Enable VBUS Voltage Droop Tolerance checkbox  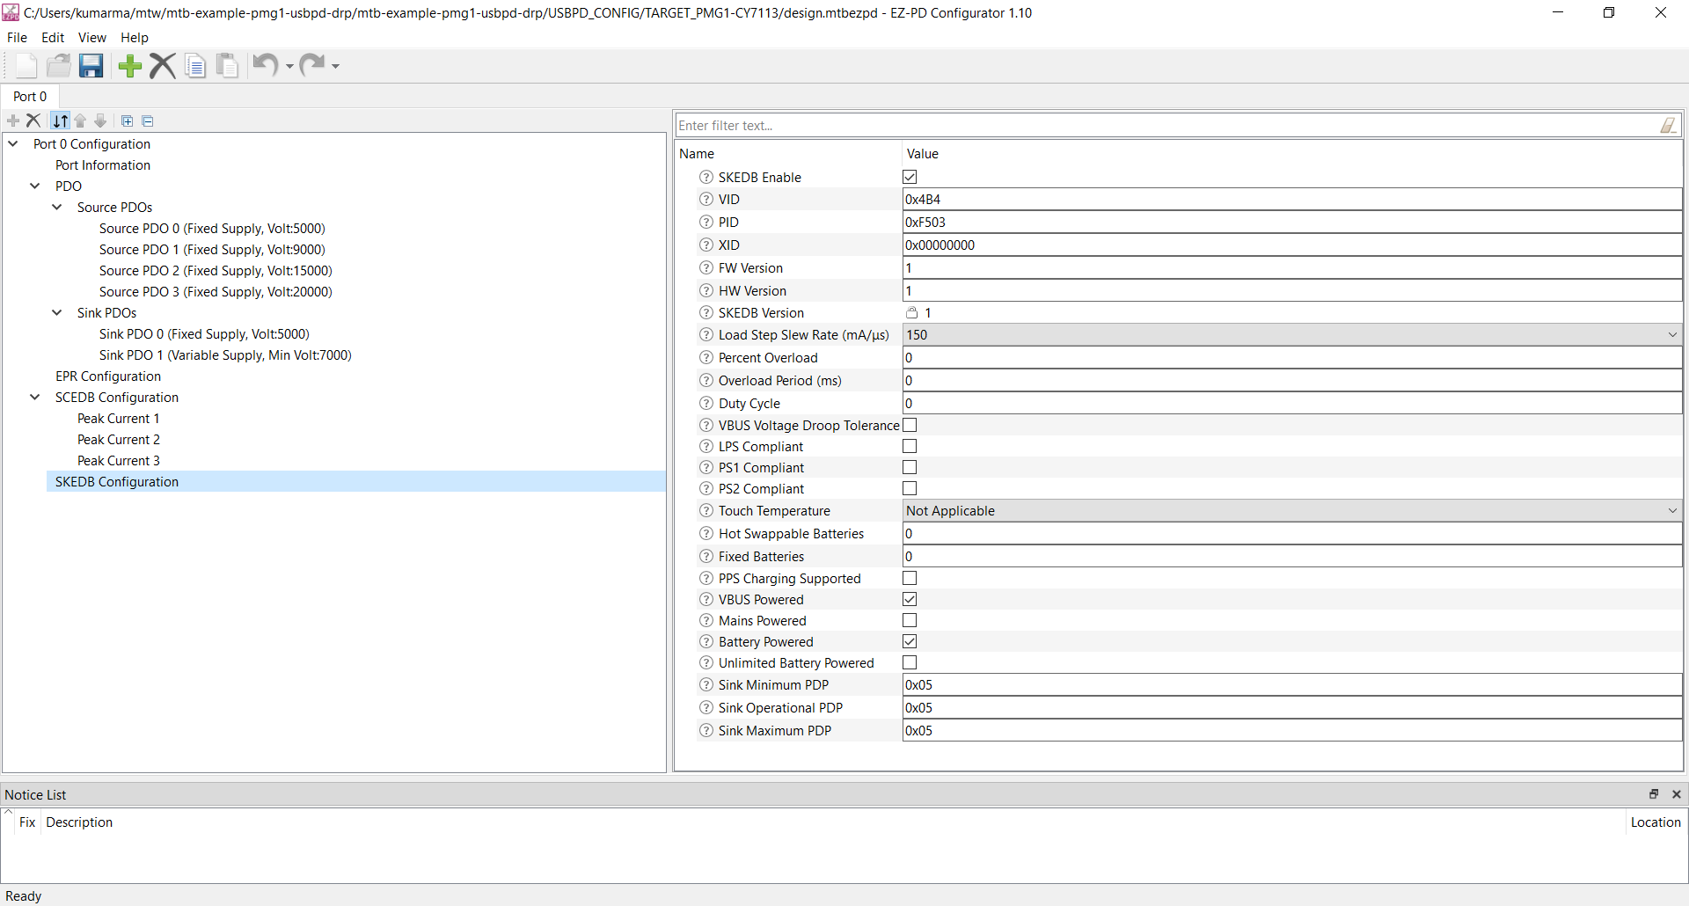tap(910, 425)
